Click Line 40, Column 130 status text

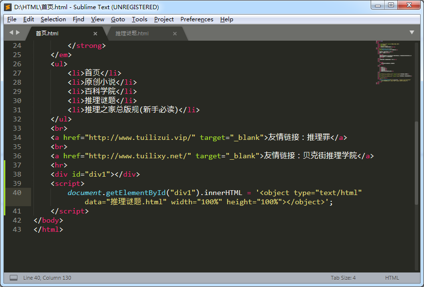(x=47, y=278)
